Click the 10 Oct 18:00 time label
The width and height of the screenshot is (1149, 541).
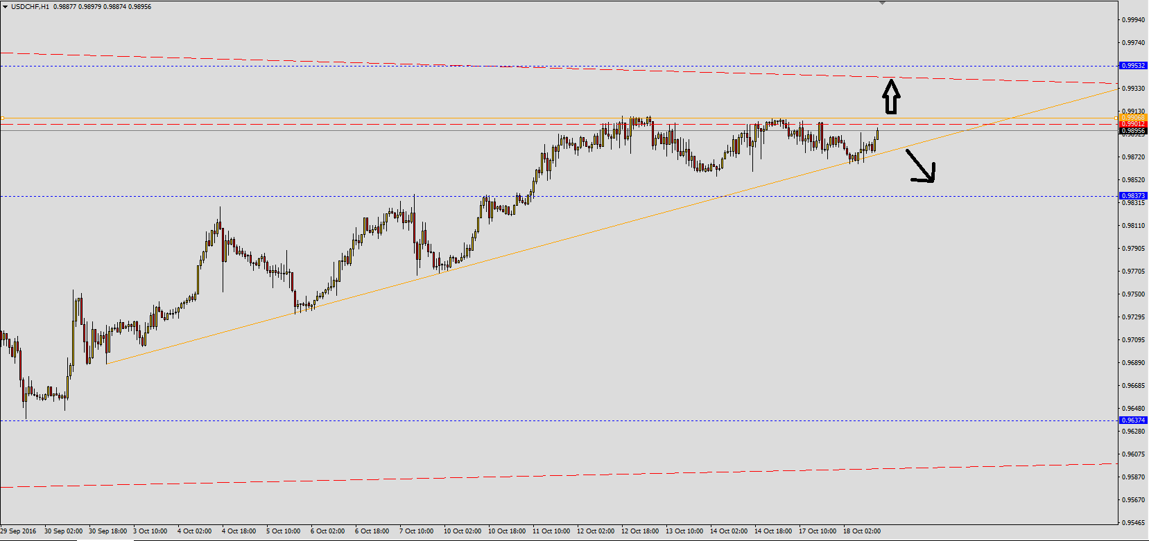[x=507, y=531]
